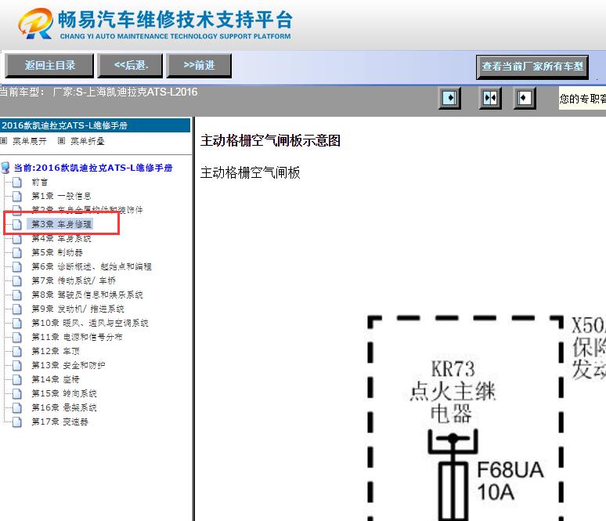Open 第4章 车身系统

pos(61,238)
